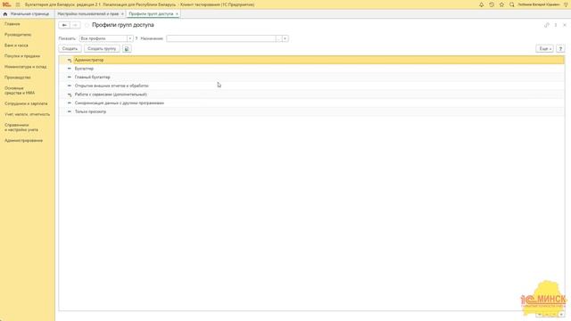Open the history clock icon in title bar
571x321 pixels.
click(492, 4)
